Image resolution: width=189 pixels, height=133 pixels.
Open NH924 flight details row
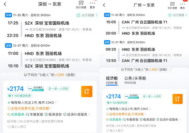click(152, 28)
